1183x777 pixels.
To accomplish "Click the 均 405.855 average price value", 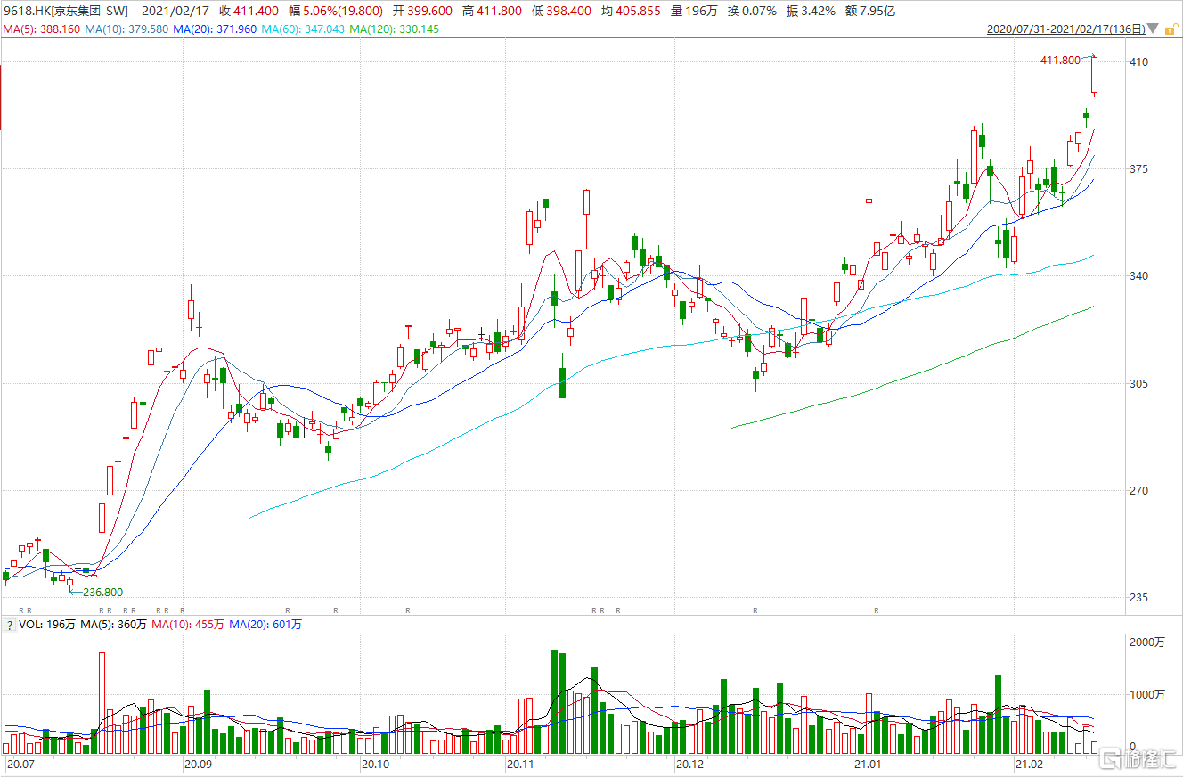I will [631, 11].
